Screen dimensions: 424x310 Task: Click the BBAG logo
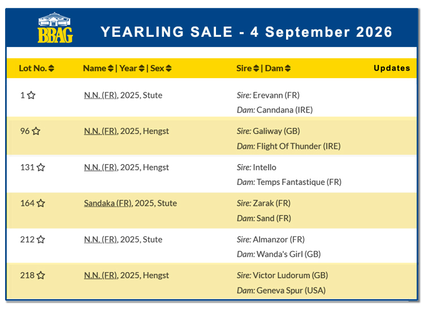[55, 28]
